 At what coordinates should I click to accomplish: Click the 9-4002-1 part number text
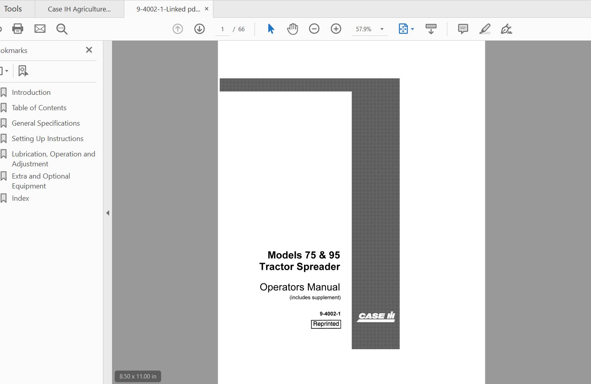point(330,314)
